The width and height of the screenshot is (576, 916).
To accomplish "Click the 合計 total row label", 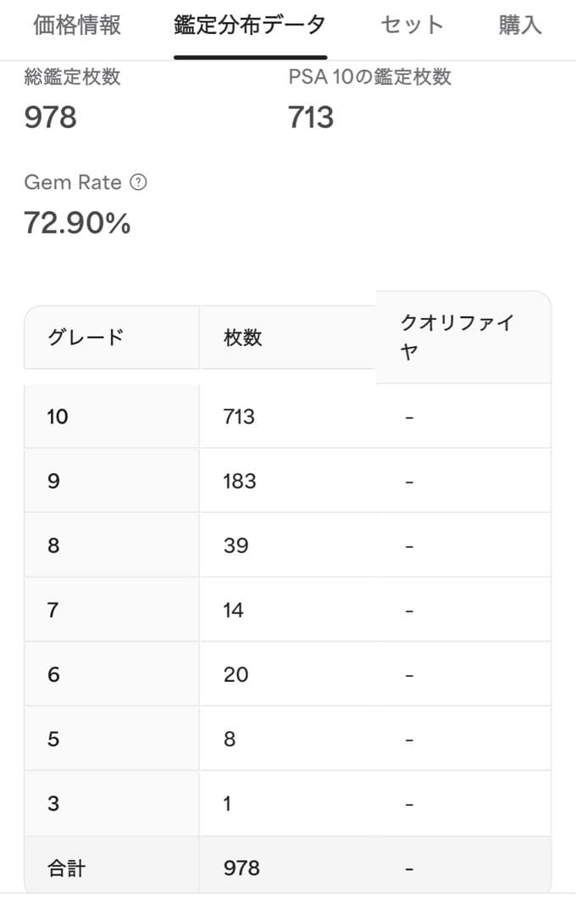I will [66, 868].
